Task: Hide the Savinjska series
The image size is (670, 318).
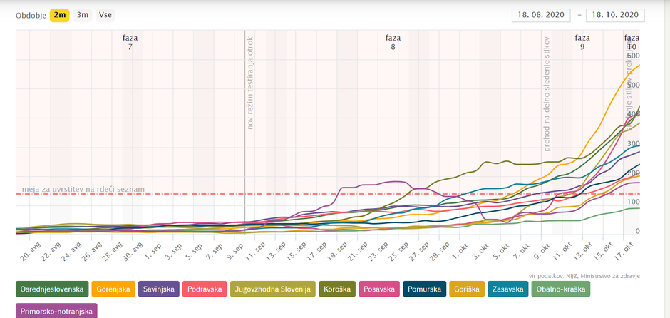Action: 158,289
